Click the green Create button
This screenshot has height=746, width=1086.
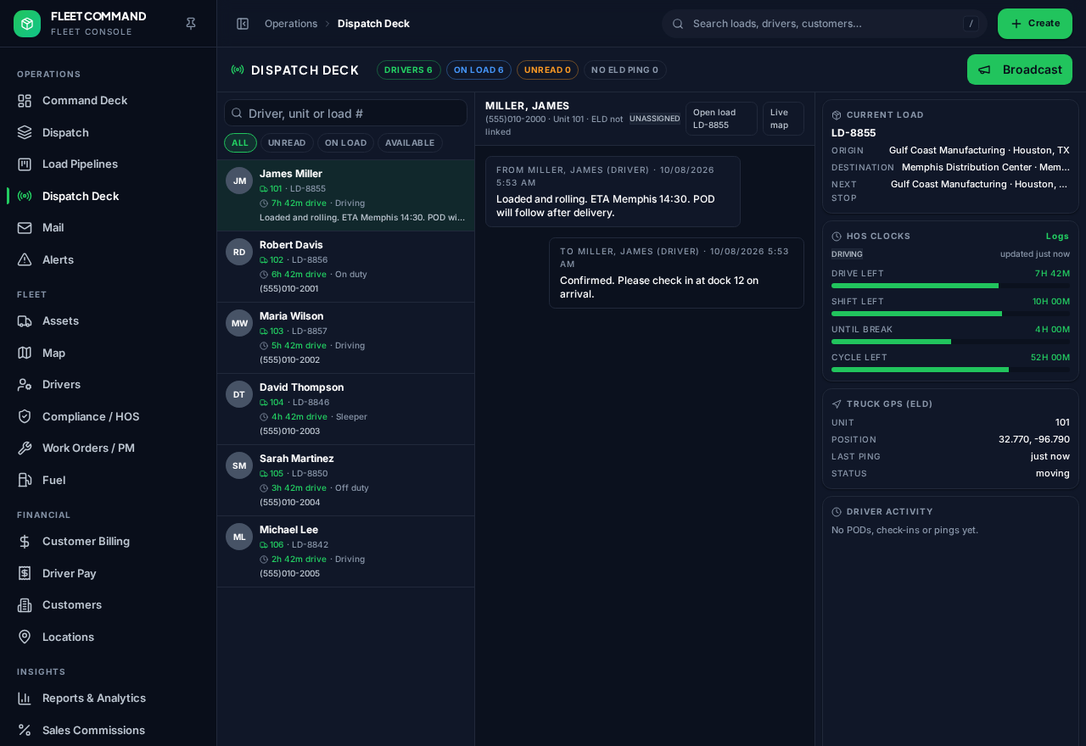click(x=1035, y=24)
